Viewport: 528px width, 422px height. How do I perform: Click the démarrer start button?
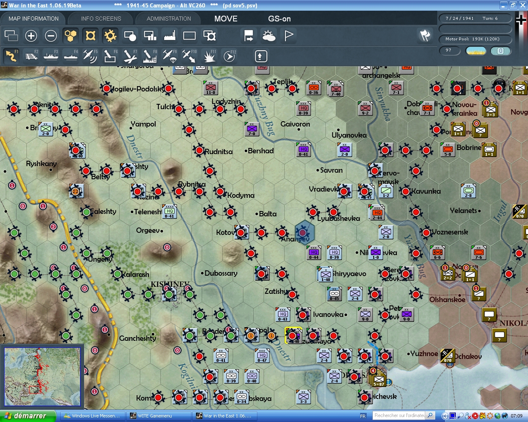pyautogui.click(x=27, y=416)
